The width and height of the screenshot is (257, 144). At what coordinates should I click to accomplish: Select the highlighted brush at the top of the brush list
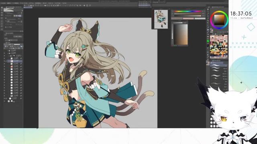point(218,66)
